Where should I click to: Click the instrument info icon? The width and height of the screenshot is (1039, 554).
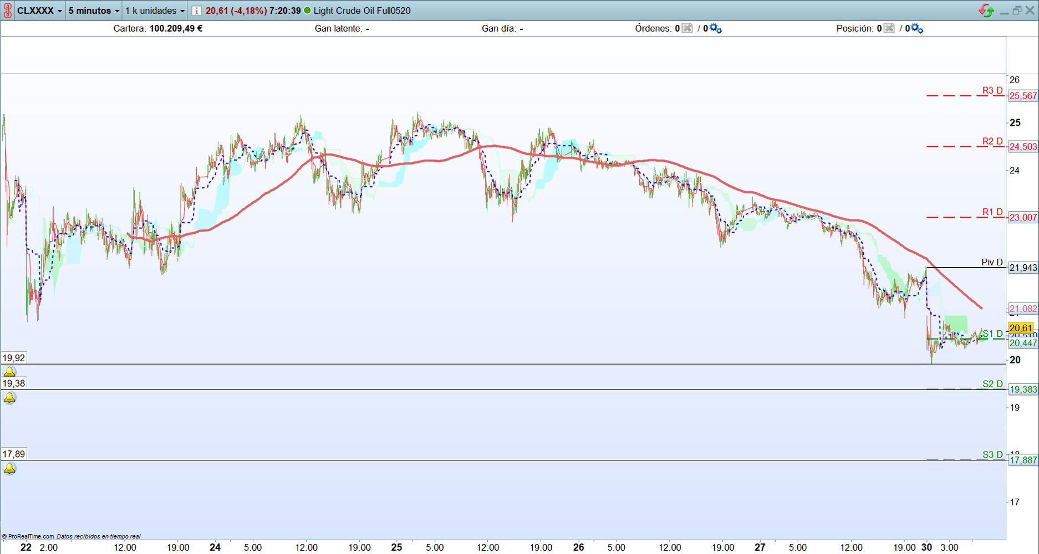(196, 11)
